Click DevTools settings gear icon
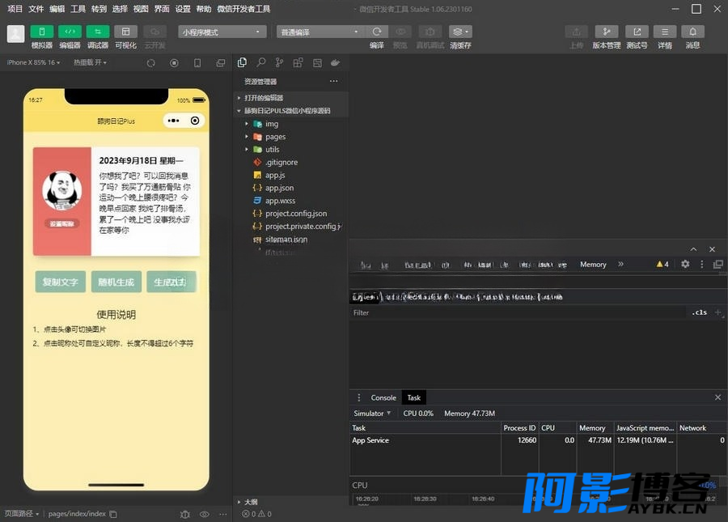Viewport: 728px width, 522px height. (x=685, y=264)
